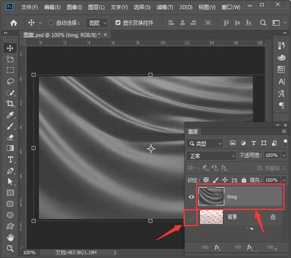Select the Rectangular Marquee tool
The height and width of the screenshot is (258, 291).
click(10, 70)
